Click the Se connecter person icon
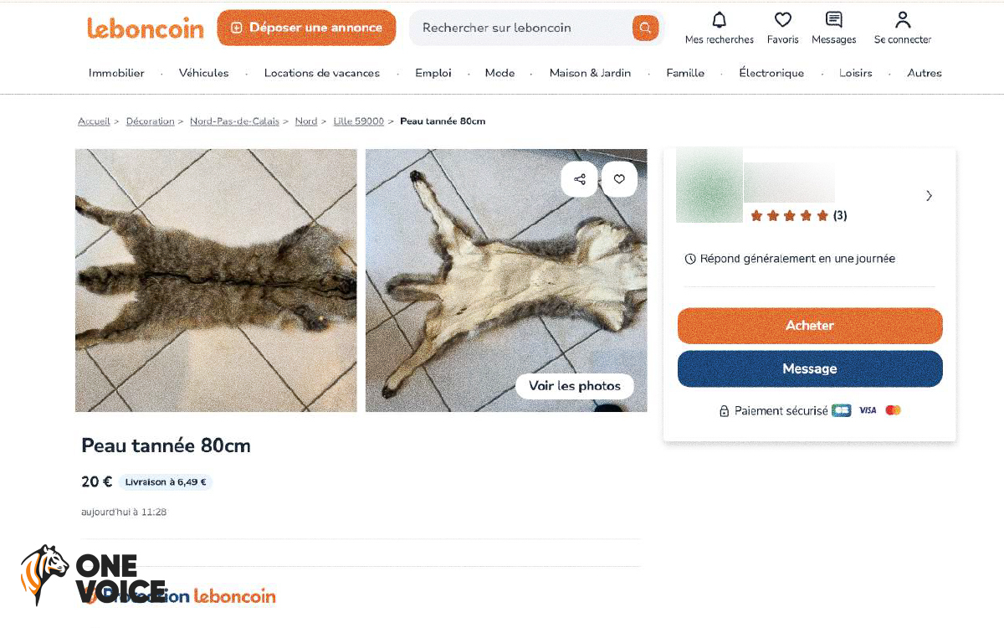The image size is (1004, 628). click(902, 20)
